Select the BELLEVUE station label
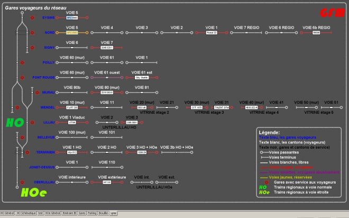The width and height of the screenshot is (349, 218). tap(46, 138)
